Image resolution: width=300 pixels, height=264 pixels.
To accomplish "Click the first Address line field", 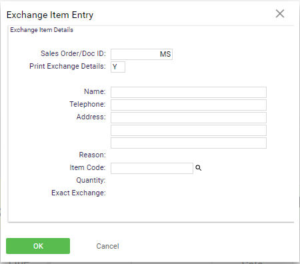I will tap(189, 117).
